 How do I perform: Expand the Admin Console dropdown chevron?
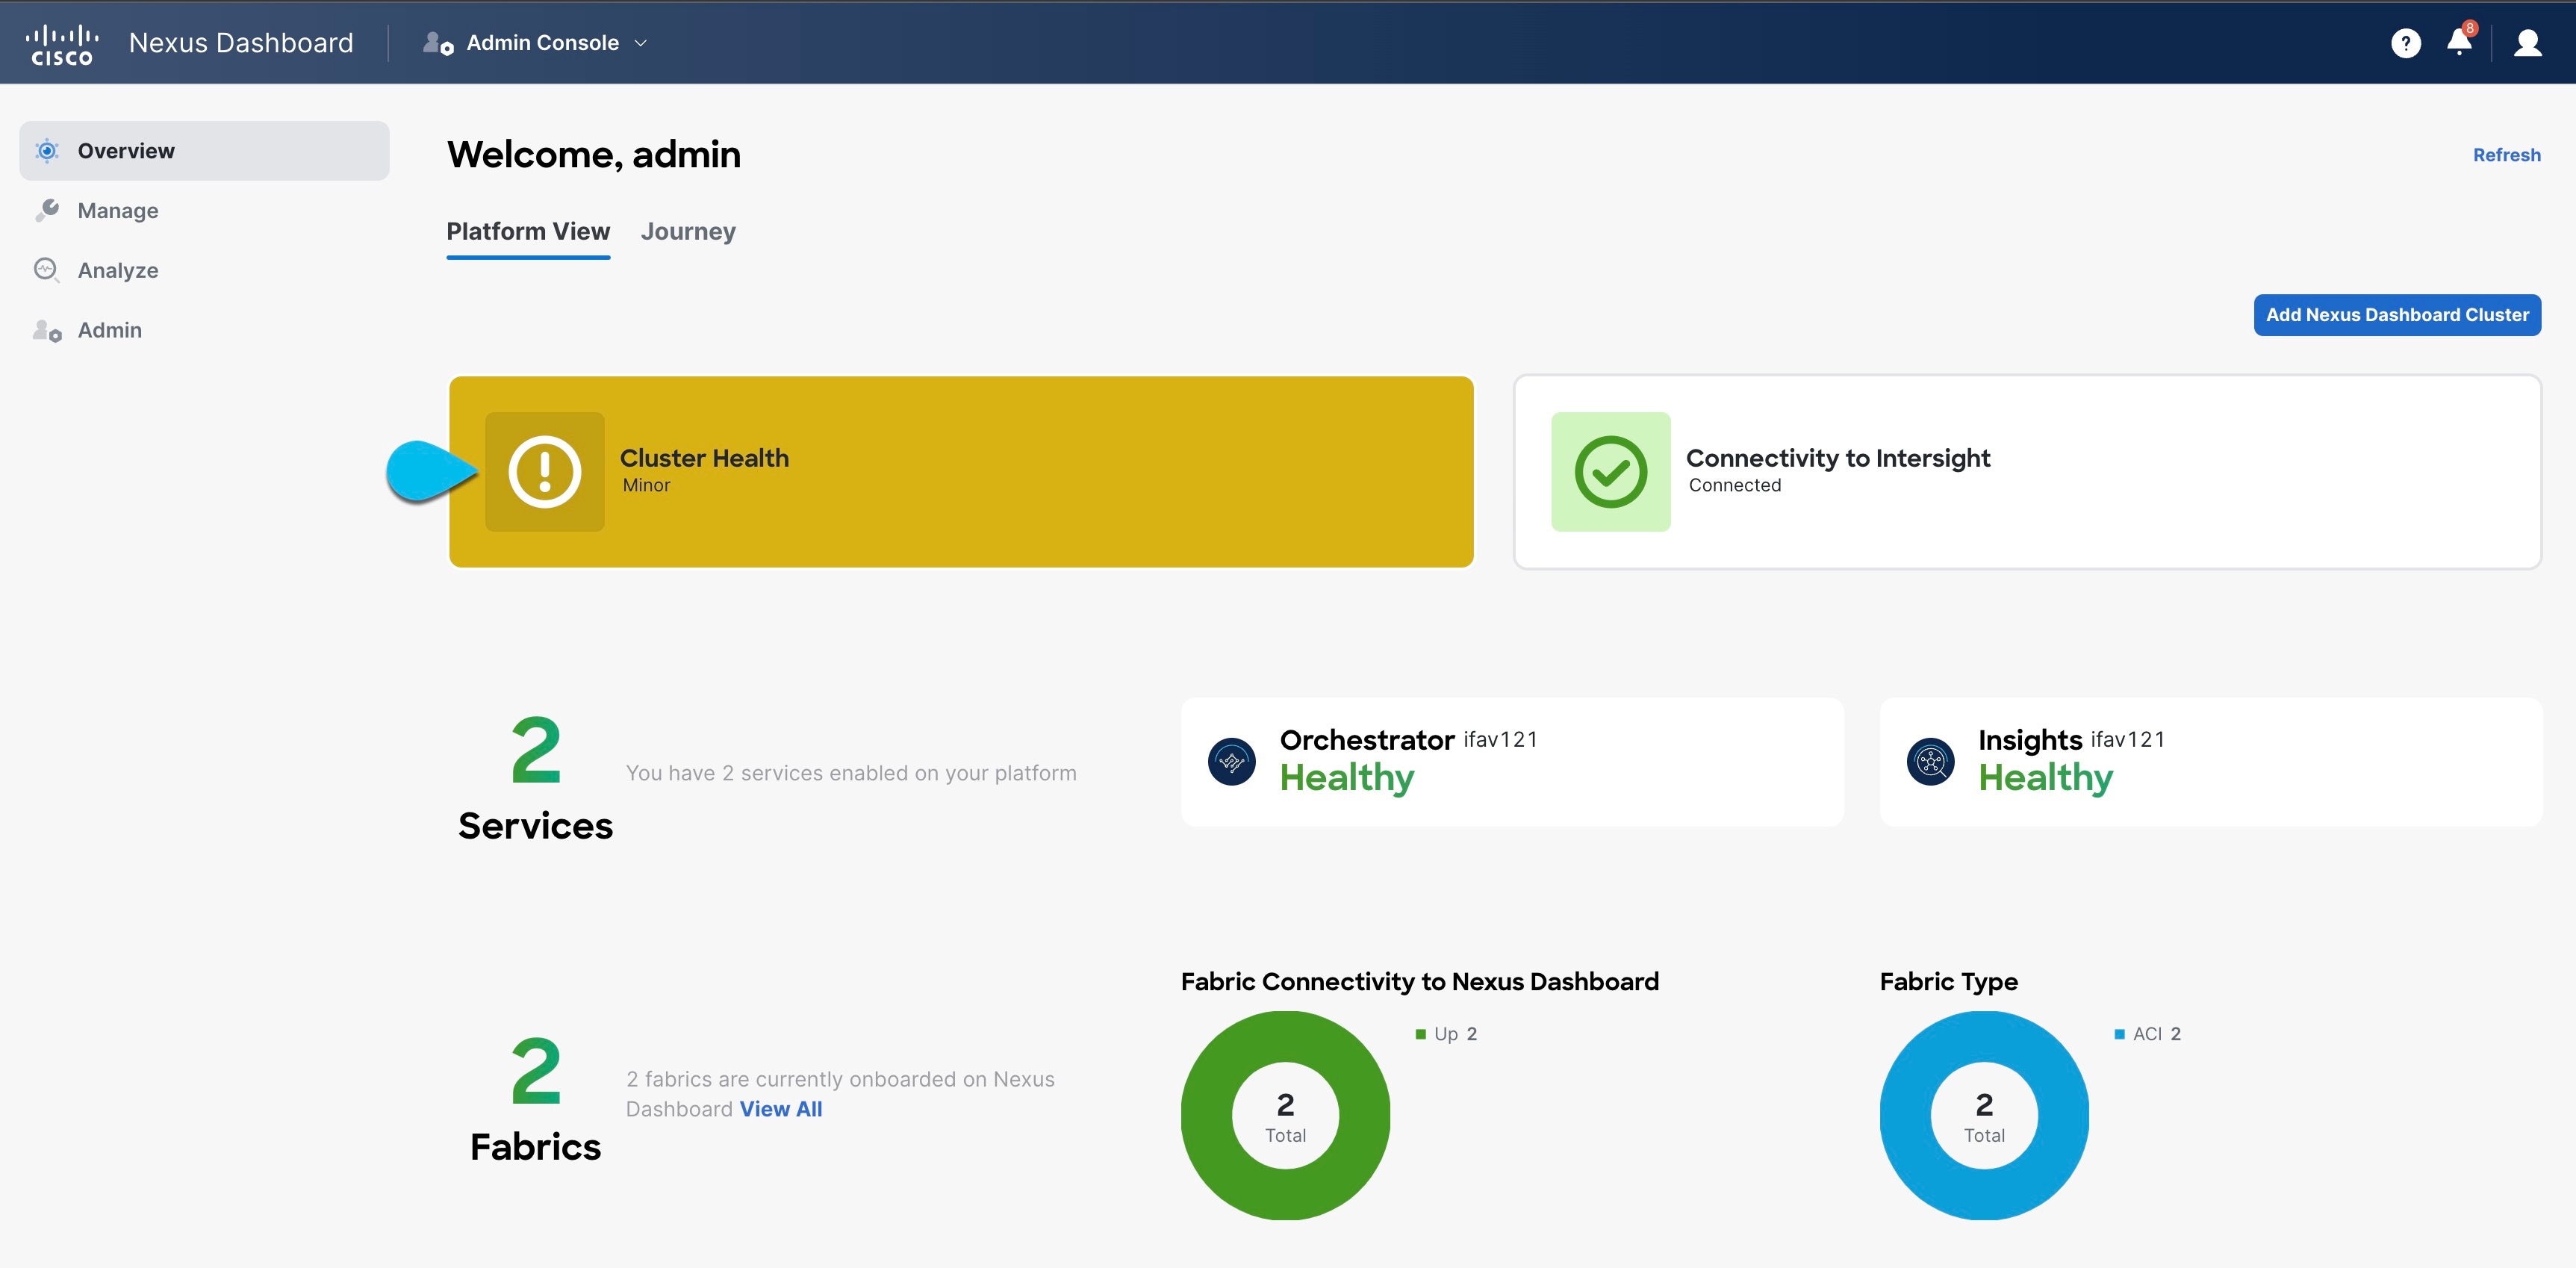click(641, 43)
